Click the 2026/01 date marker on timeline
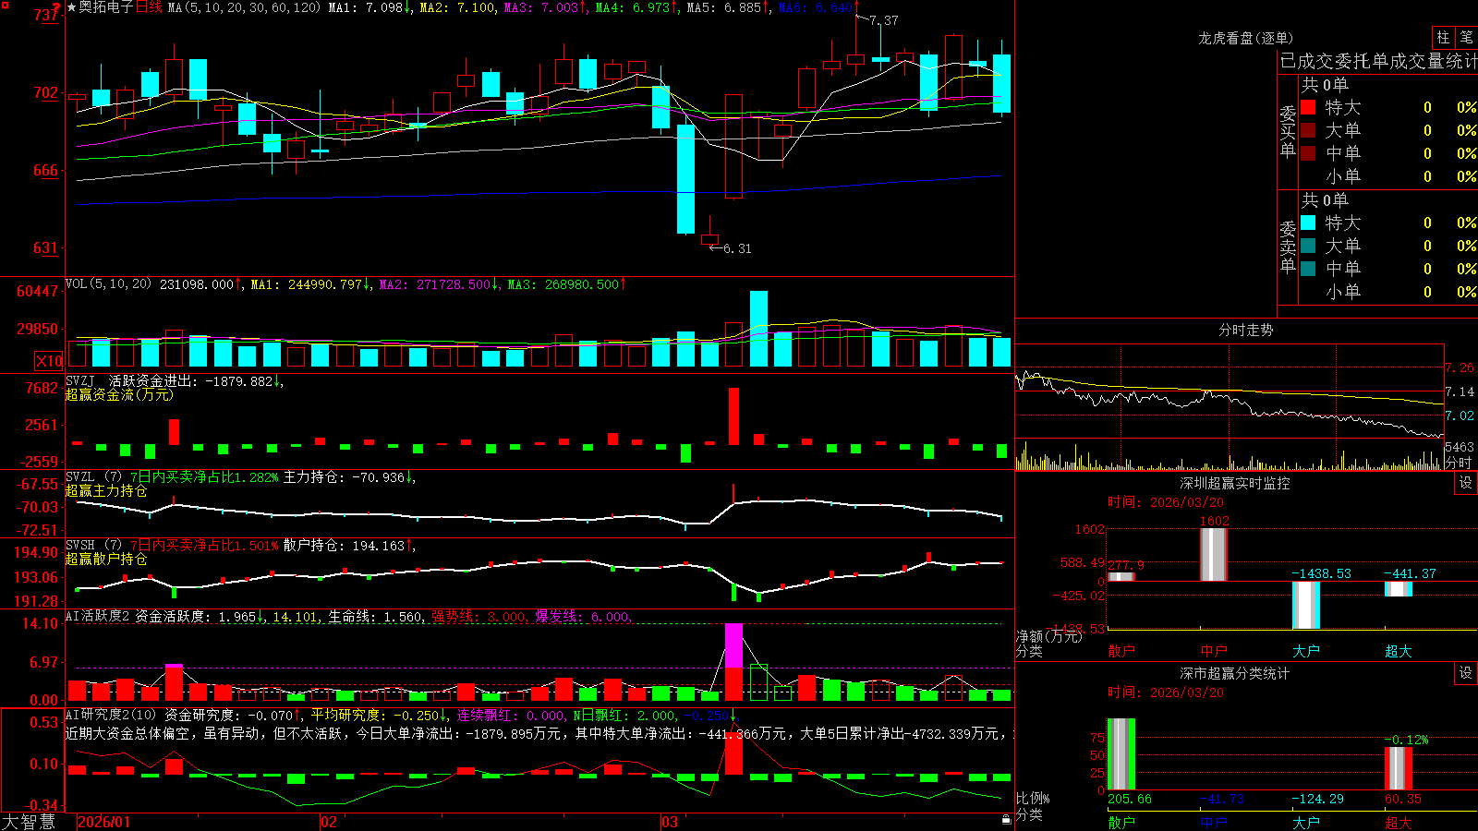 click(x=104, y=822)
